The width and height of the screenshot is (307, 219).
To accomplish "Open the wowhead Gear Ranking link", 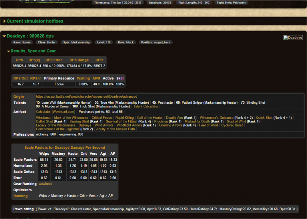I will coord(46,184).
